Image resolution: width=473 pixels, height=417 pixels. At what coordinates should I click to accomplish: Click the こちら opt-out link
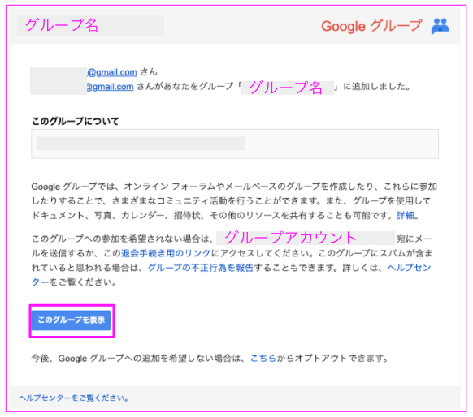[x=263, y=359]
